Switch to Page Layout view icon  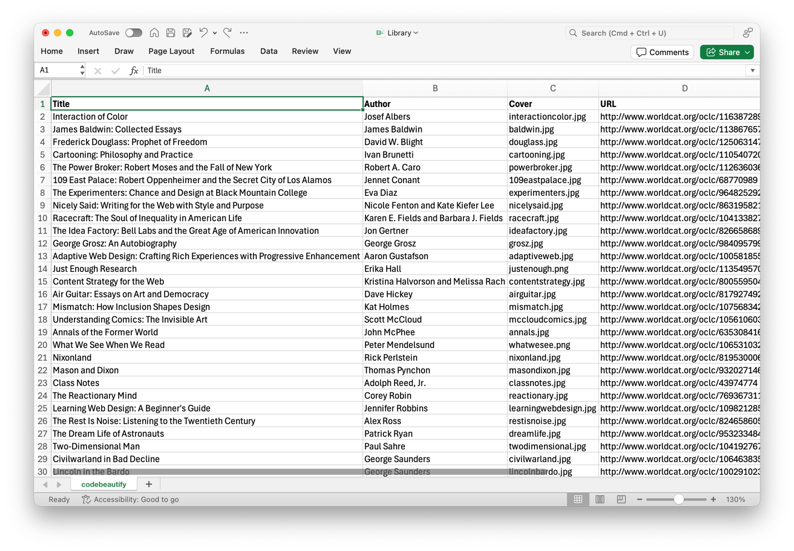pyautogui.click(x=600, y=499)
